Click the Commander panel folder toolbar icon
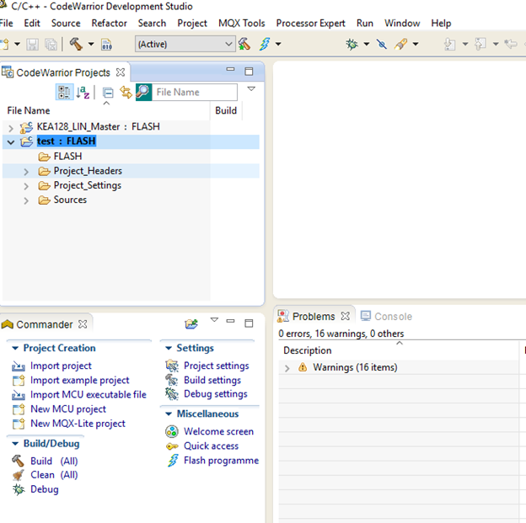 coord(191,323)
